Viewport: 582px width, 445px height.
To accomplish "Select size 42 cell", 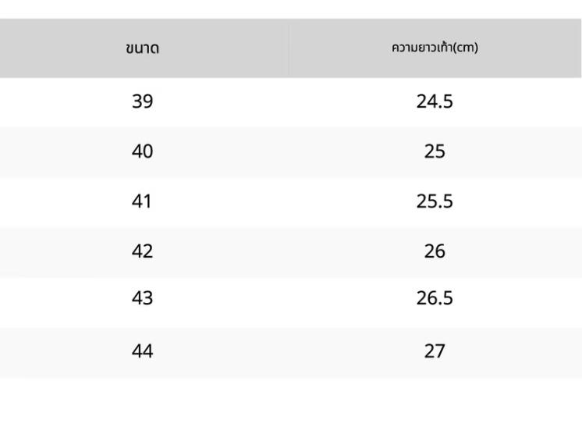I will tap(142, 251).
